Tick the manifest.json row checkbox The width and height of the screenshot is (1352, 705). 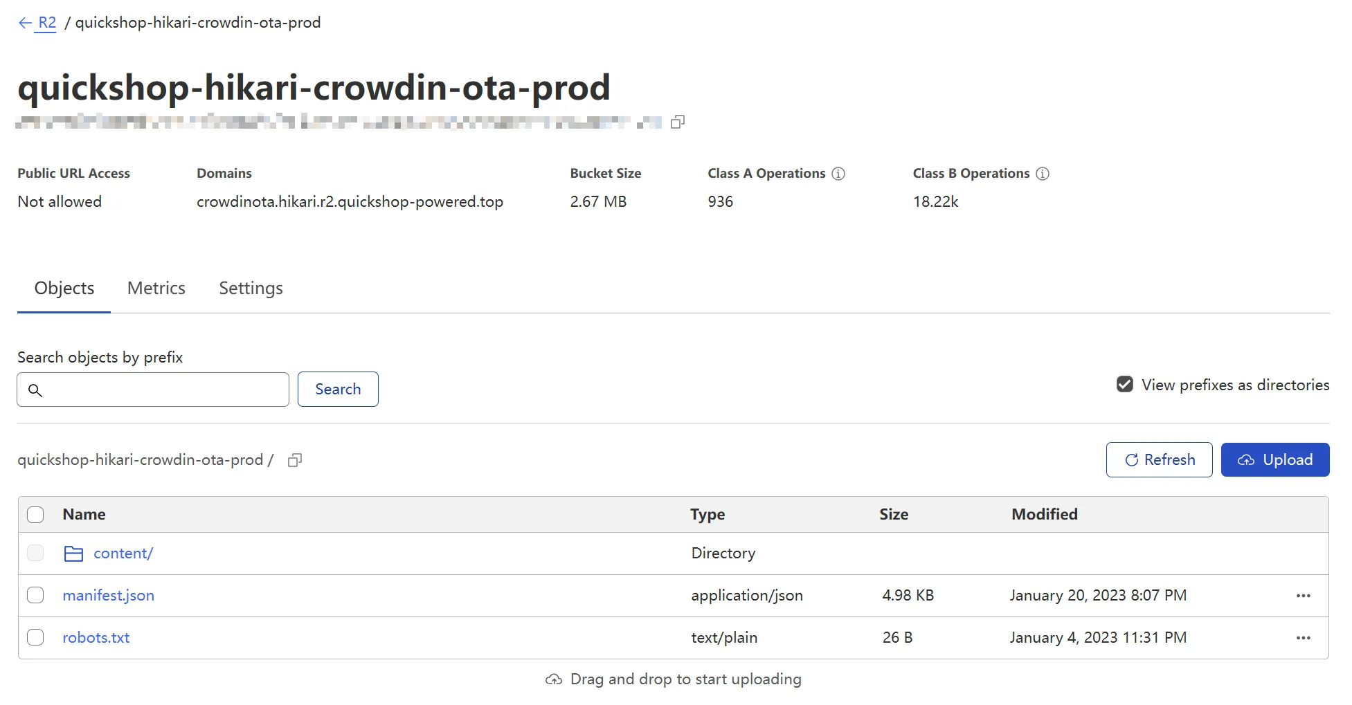pos(35,596)
